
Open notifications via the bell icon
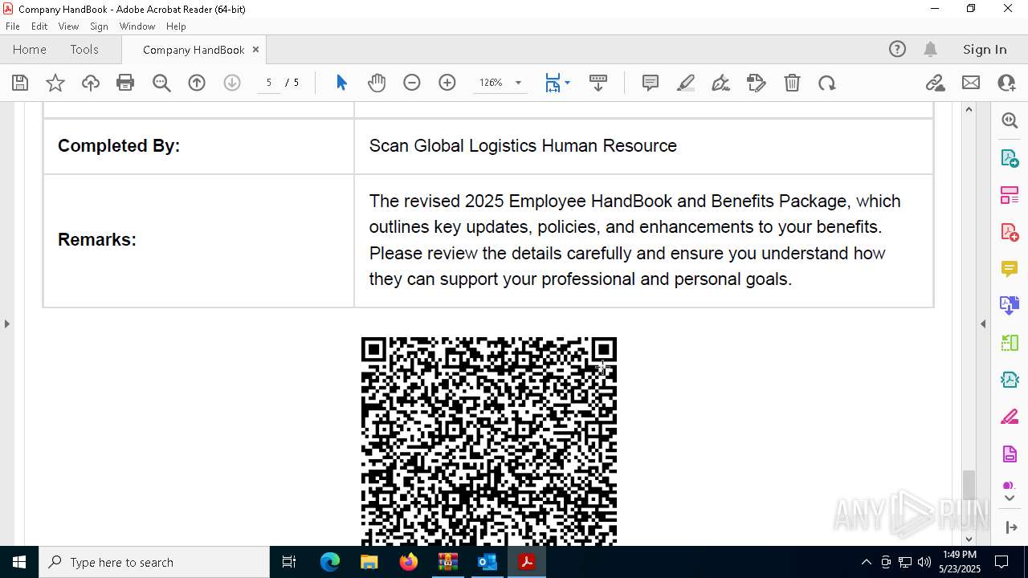pyautogui.click(x=930, y=49)
